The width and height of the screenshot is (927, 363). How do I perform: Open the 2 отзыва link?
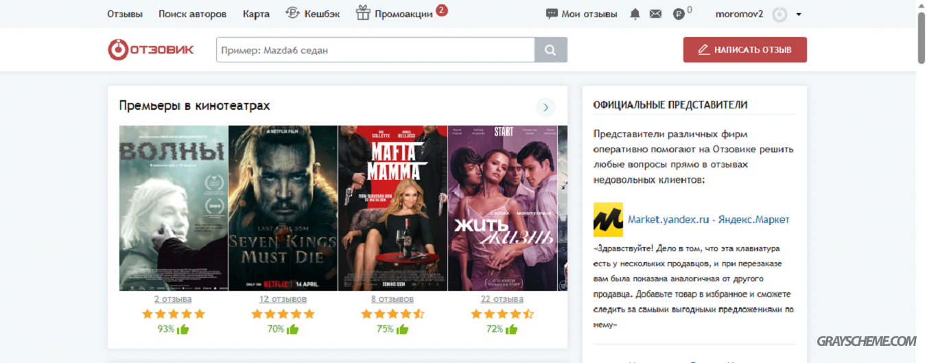tap(173, 299)
